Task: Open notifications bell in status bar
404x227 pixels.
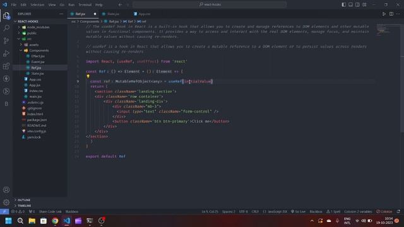Action: [398, 212]
